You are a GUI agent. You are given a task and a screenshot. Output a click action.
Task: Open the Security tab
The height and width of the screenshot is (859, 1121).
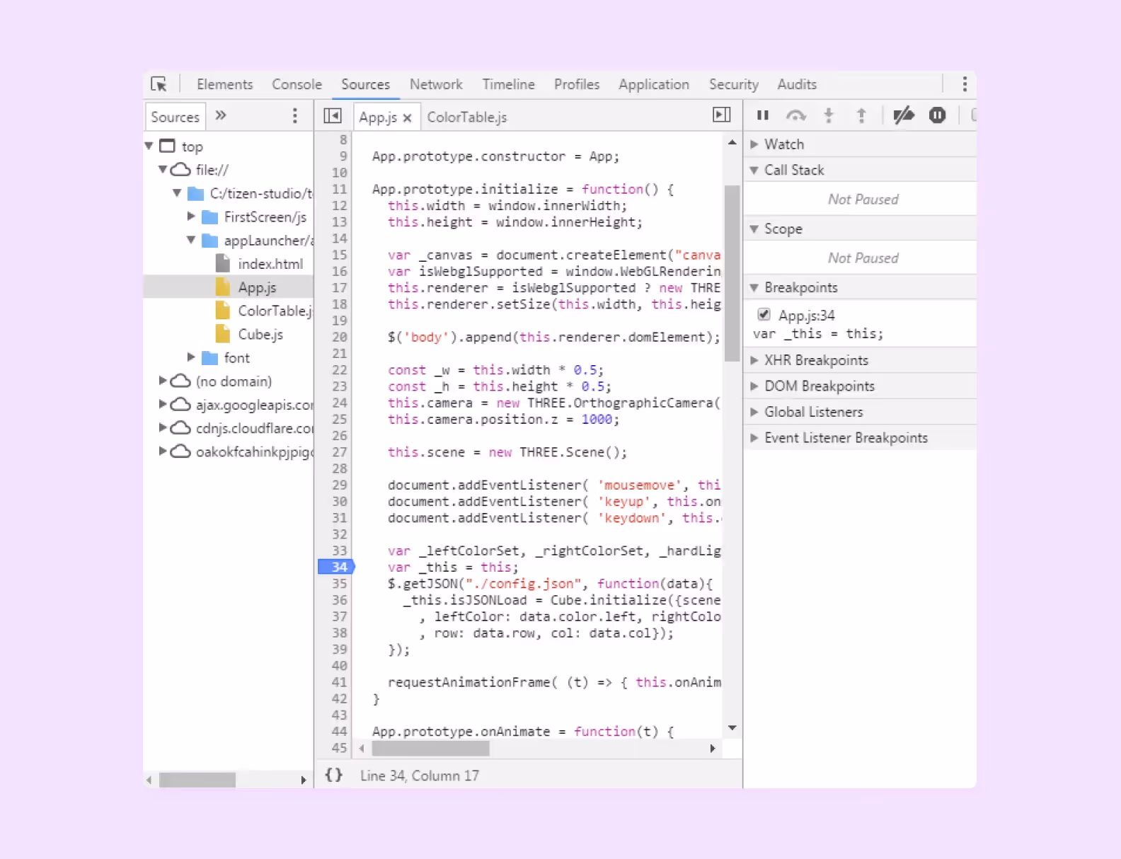click(x=734, y=84)
